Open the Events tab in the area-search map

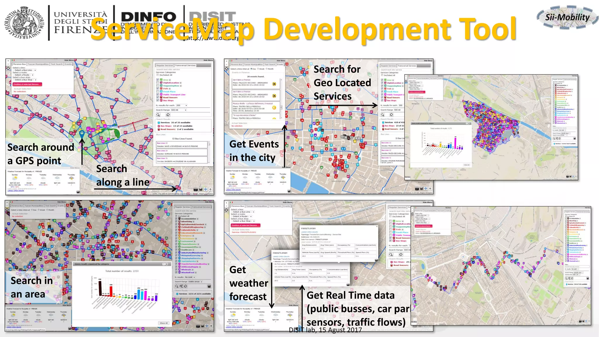pos(61,206)
